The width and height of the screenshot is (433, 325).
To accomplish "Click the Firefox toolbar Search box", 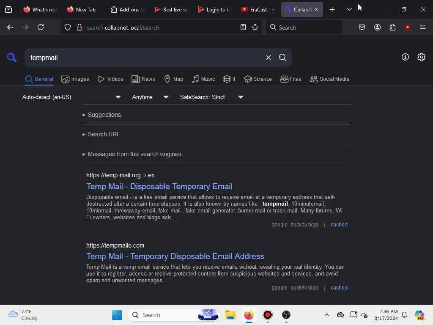I will (x=304, y=28).
